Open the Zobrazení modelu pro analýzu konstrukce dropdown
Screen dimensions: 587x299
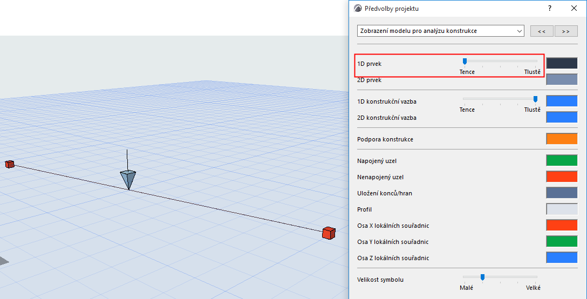point(441,31)
